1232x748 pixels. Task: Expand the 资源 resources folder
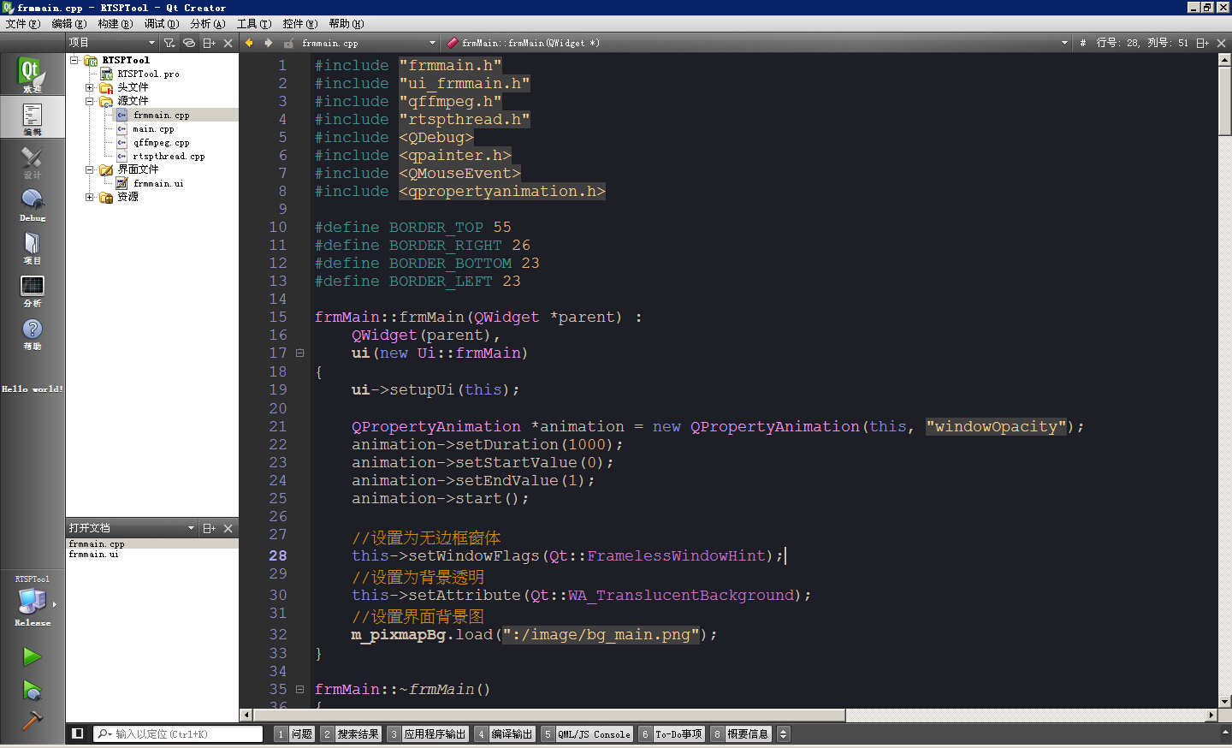[89, 197]
